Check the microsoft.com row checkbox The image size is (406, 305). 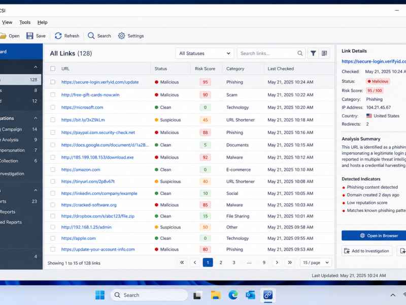pos(53,107)
